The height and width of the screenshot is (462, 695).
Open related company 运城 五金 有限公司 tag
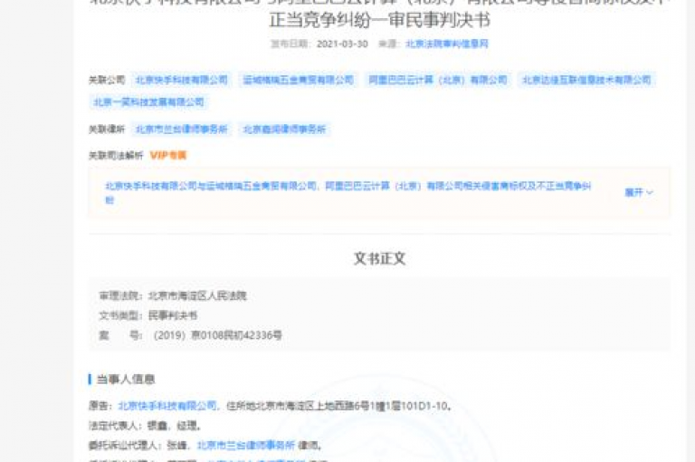tap(299, 80)
